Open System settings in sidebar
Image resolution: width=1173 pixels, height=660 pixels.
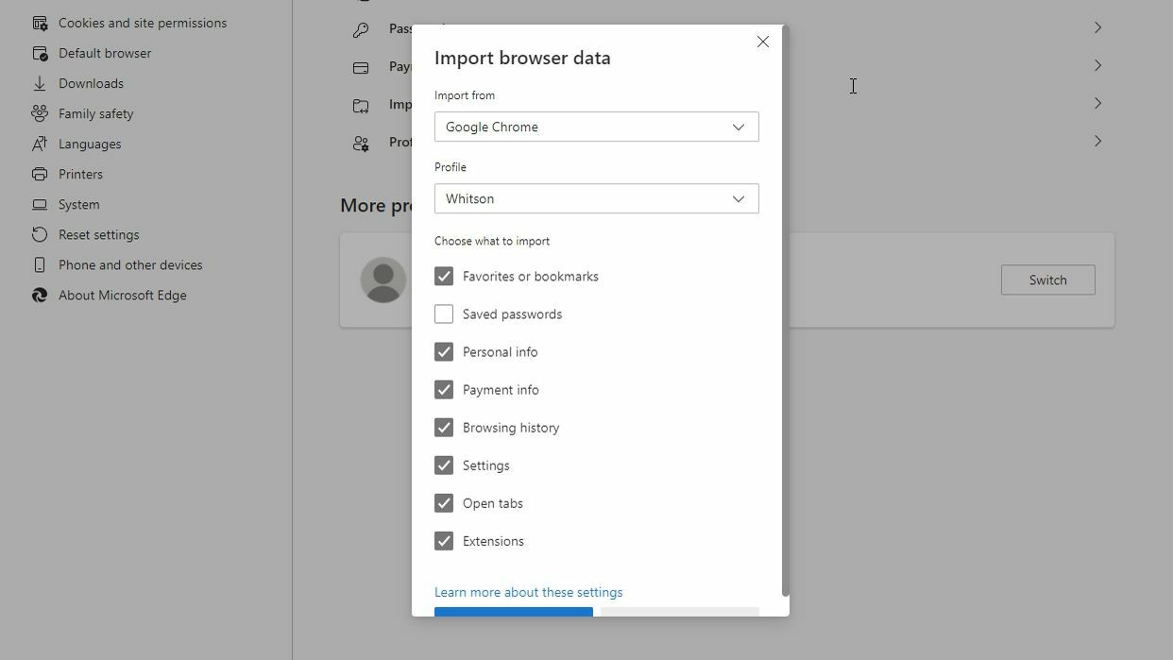[x=78, y=204]
